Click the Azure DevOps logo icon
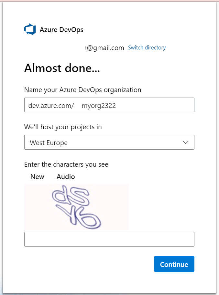 (x=30, y=29)
